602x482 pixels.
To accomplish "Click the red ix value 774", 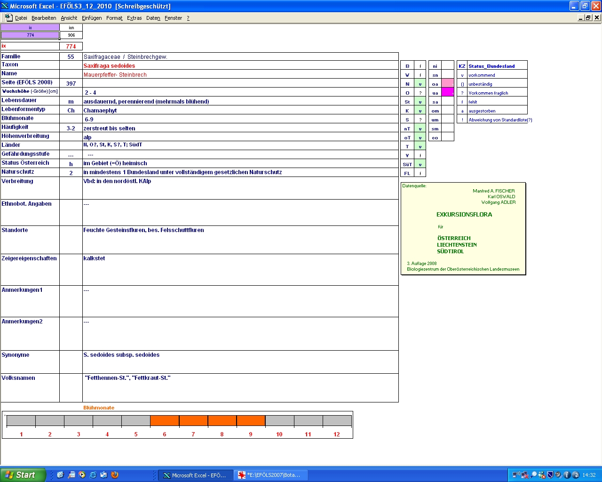I will (x=71, y=46).
